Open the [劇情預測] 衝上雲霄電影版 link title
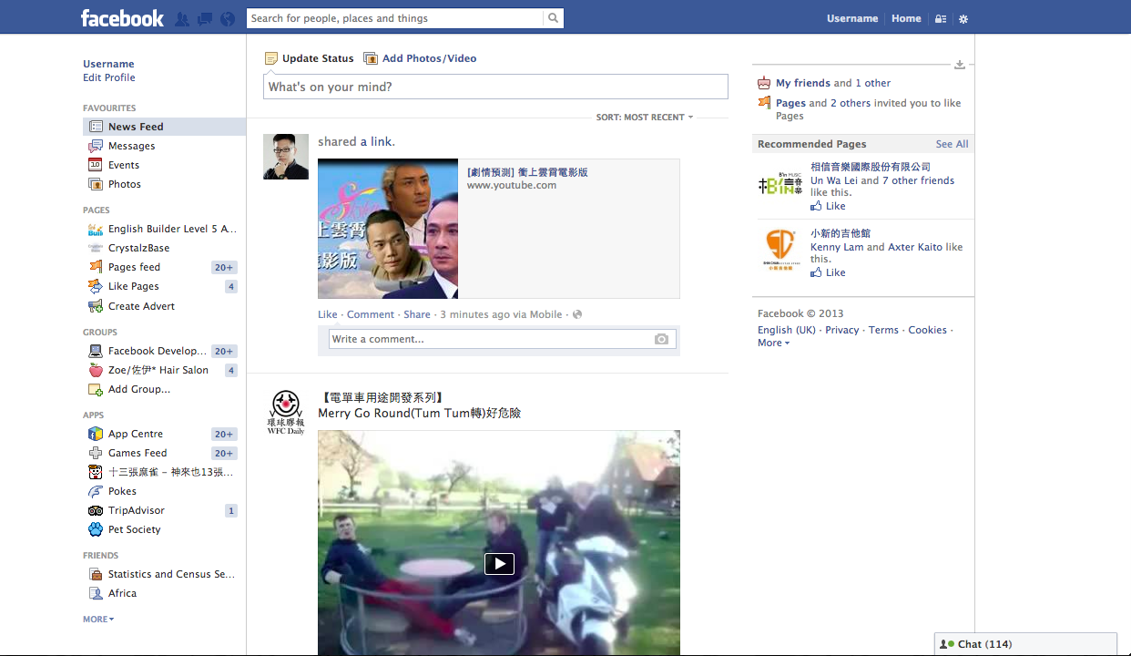The height and width of the screenshot is (656, 1131). point(527,171)
